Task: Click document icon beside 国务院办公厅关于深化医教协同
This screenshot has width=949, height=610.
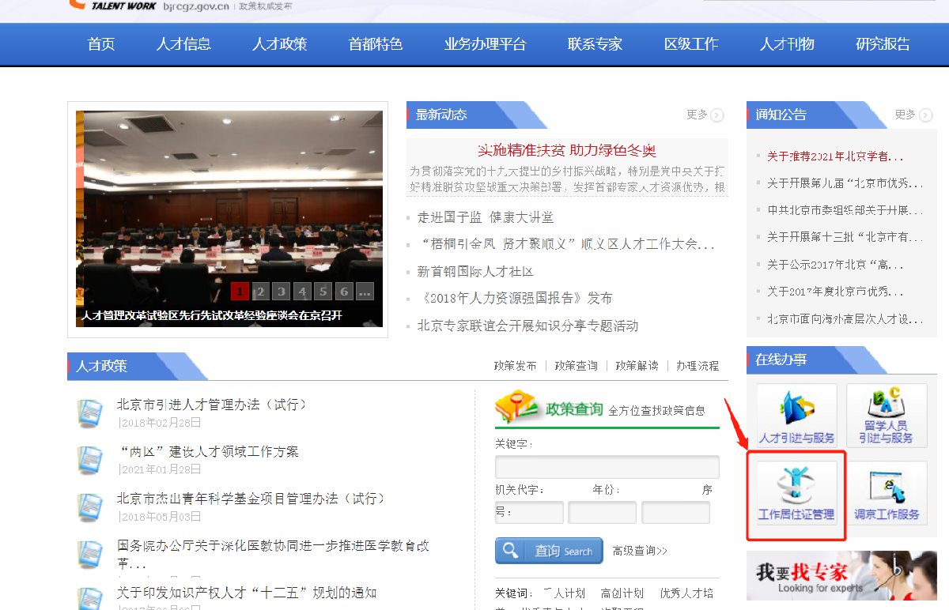Action: click(x=90, y=554)
